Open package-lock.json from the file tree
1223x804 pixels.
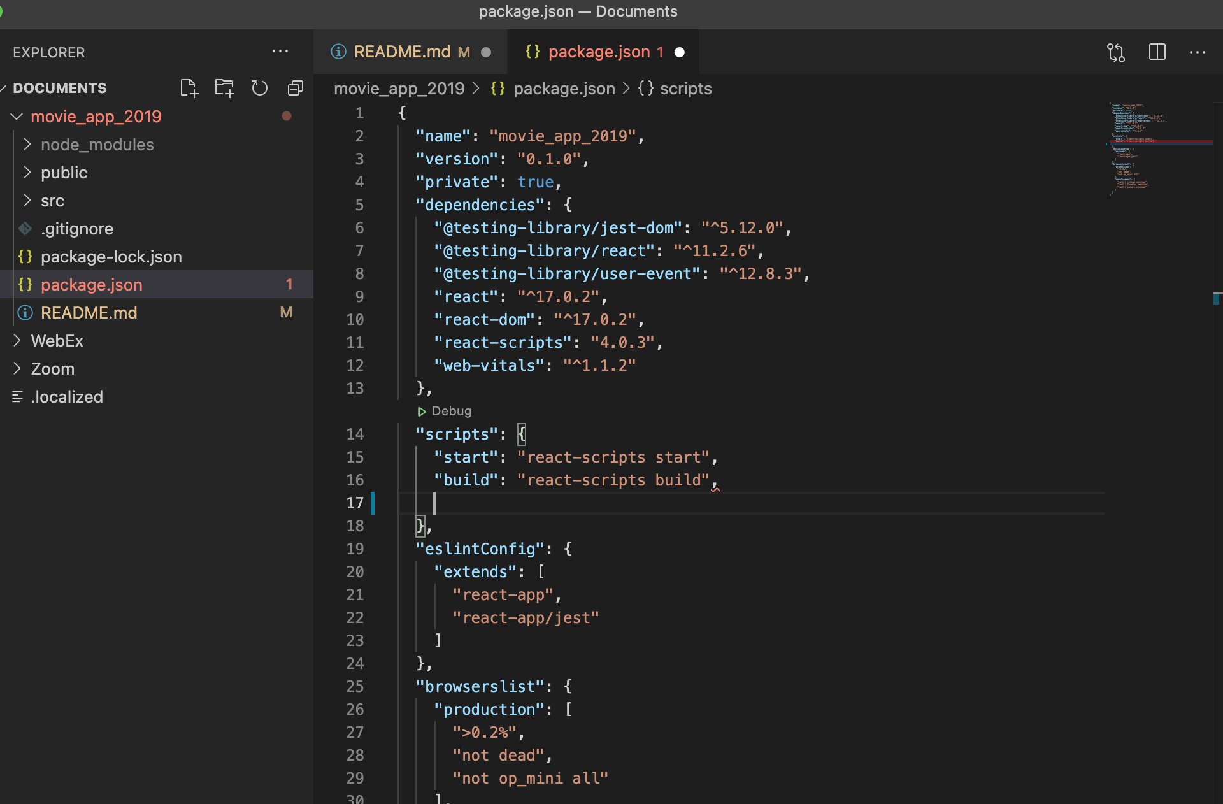pyautogui.click(x=111, y=256)
